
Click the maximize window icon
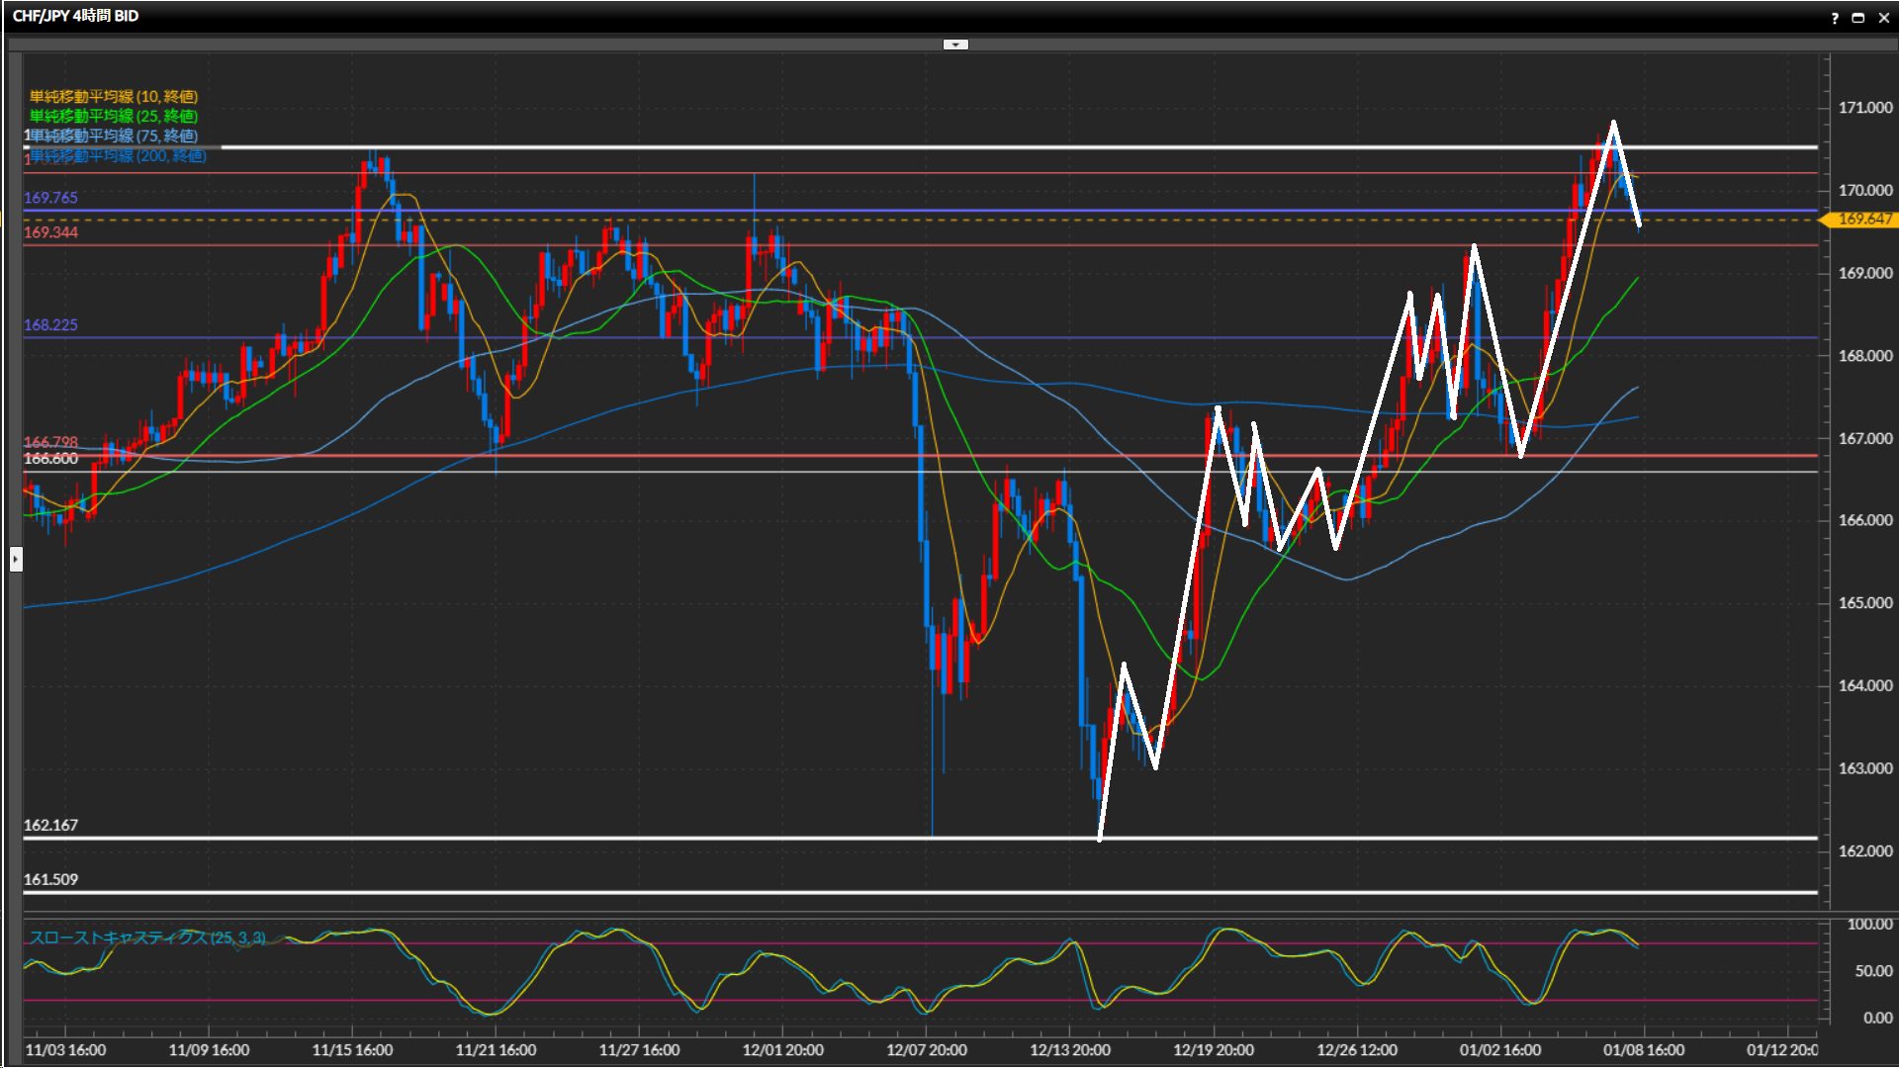pos(1858,18)
